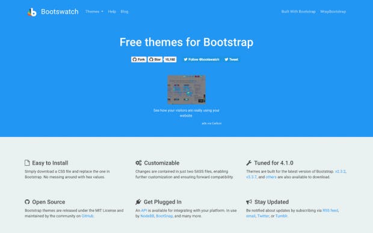Click the GitHub Star button
Image resolution: width=373 pixels, height=233 pixels.
[x=155, y=59]
